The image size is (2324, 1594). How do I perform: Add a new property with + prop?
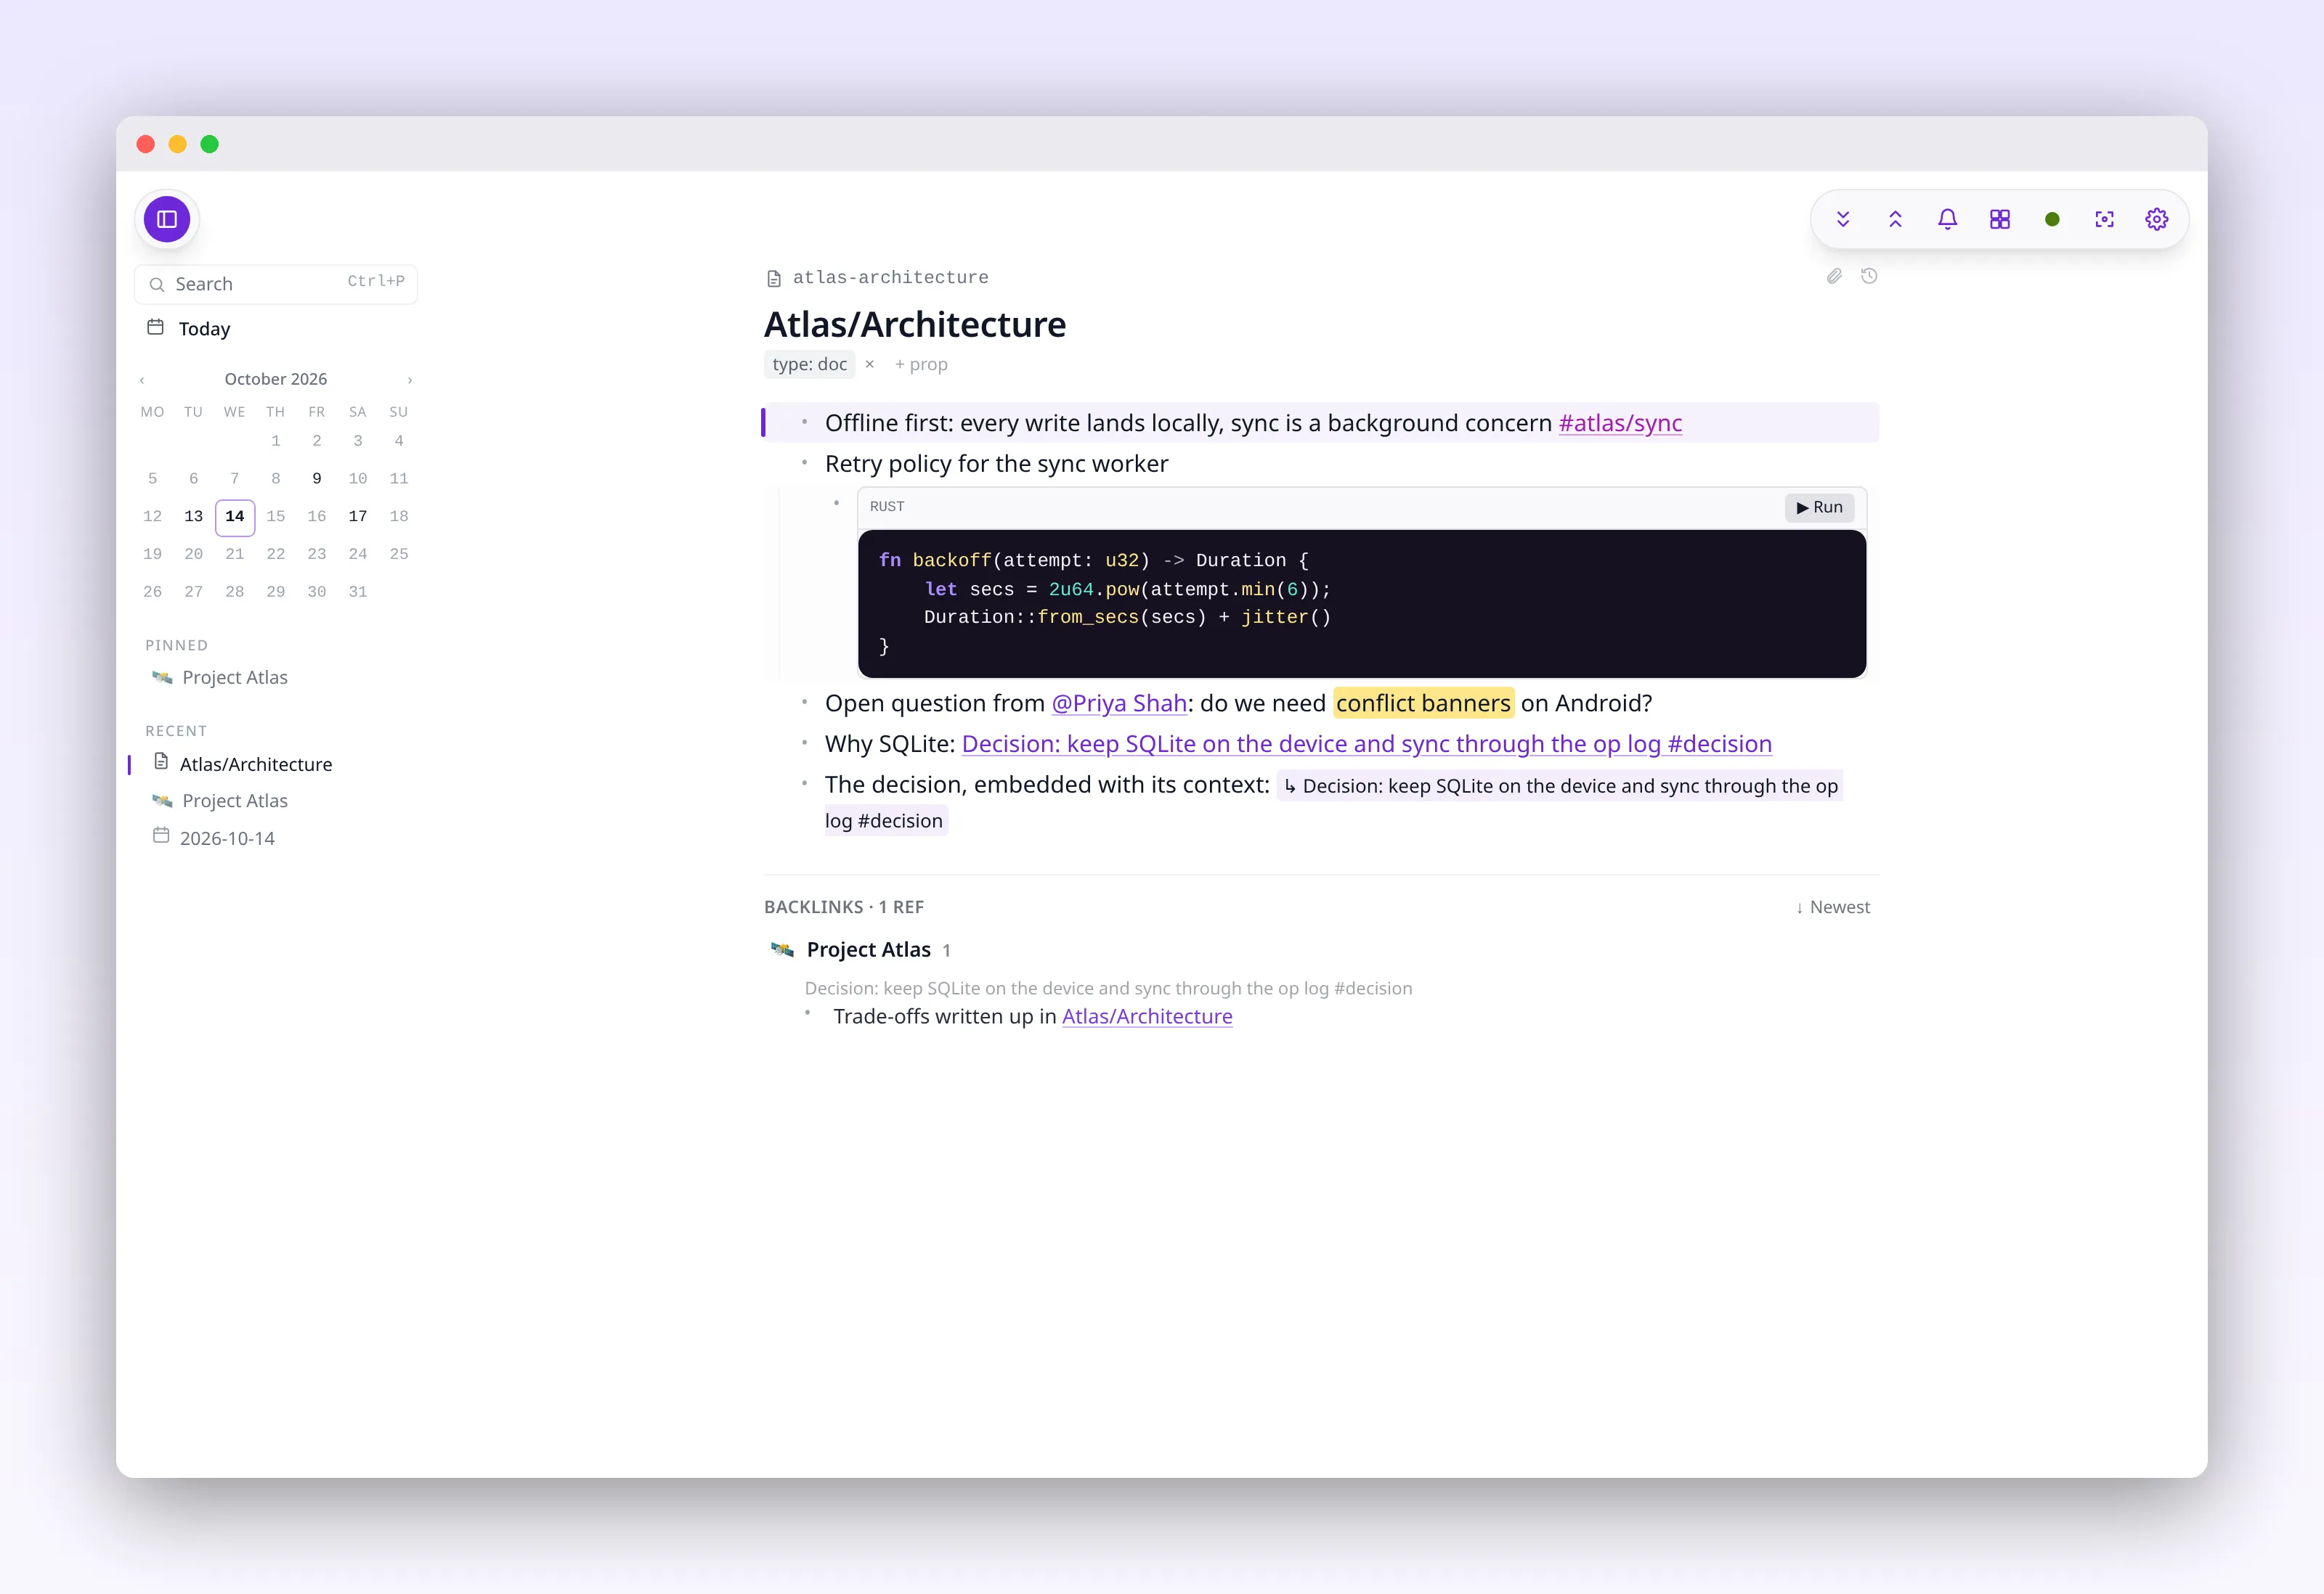coord(921,364)
